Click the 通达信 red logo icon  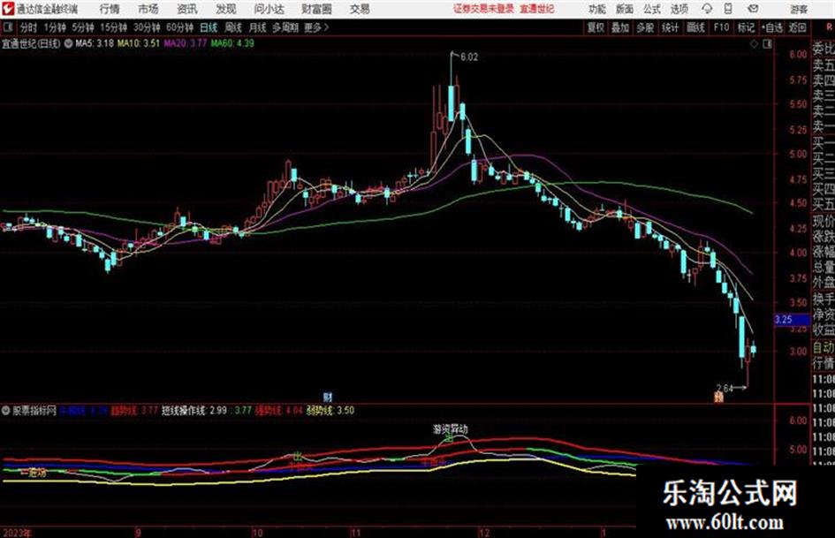point(8,9)
